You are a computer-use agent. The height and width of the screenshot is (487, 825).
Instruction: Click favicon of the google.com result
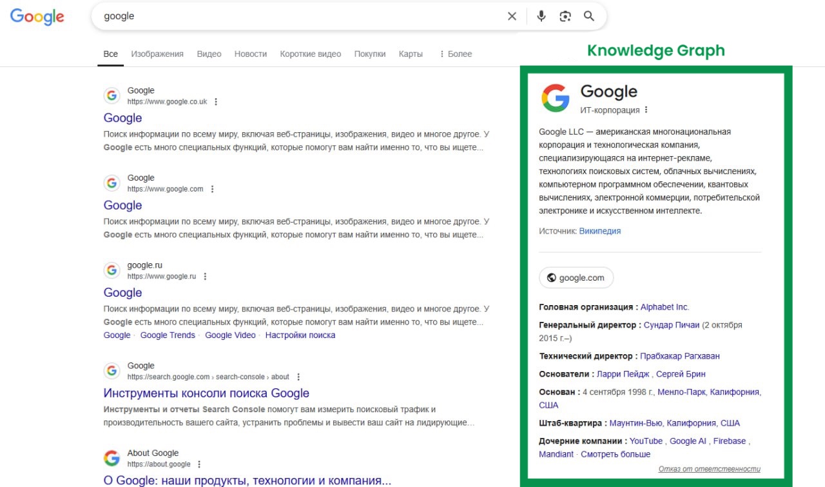pyautogui.click(x=112, y=183)
